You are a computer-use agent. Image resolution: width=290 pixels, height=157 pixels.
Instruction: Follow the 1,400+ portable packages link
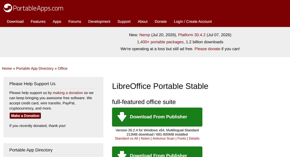[160, 42]
